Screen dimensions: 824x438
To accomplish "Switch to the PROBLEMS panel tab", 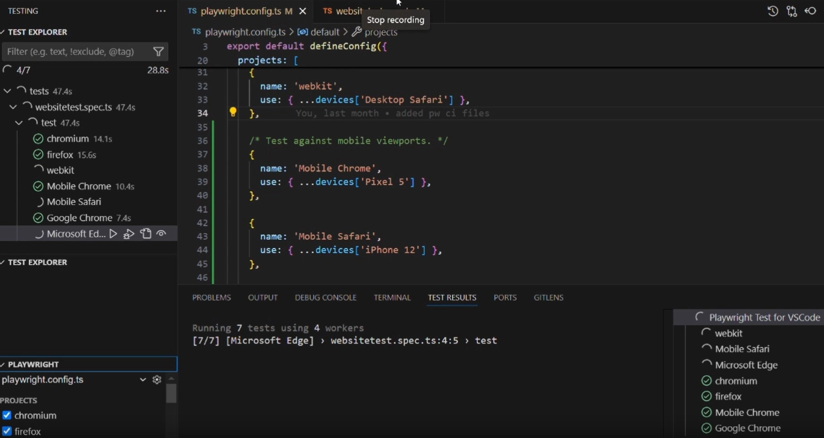I will [x=211, y=297].
